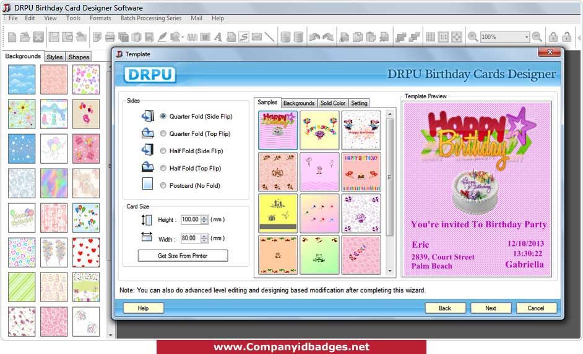Click the grid view toolbar icon

[430, 36]
